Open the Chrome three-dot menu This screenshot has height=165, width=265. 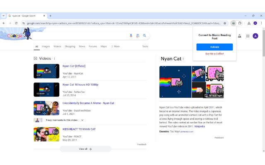[x=261, y=23]
